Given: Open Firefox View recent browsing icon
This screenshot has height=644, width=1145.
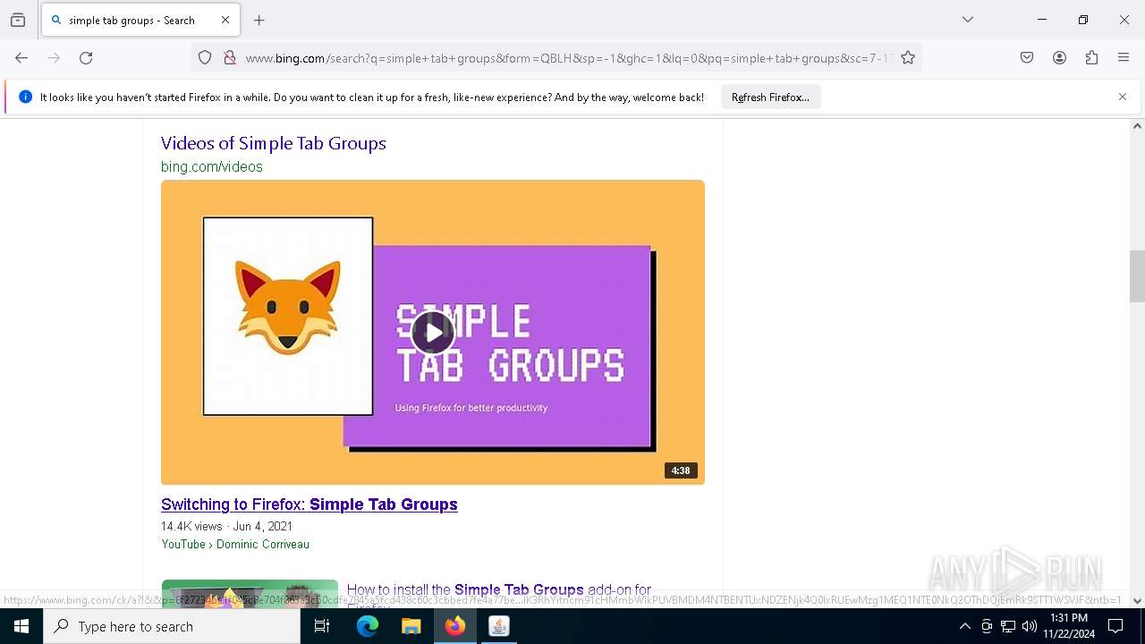Looking at the screenshot, I should click(18, 20).
